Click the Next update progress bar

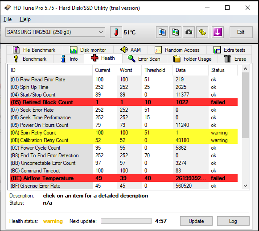pos(126,221)
